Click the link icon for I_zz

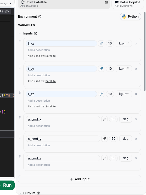(x=101, y=94)
